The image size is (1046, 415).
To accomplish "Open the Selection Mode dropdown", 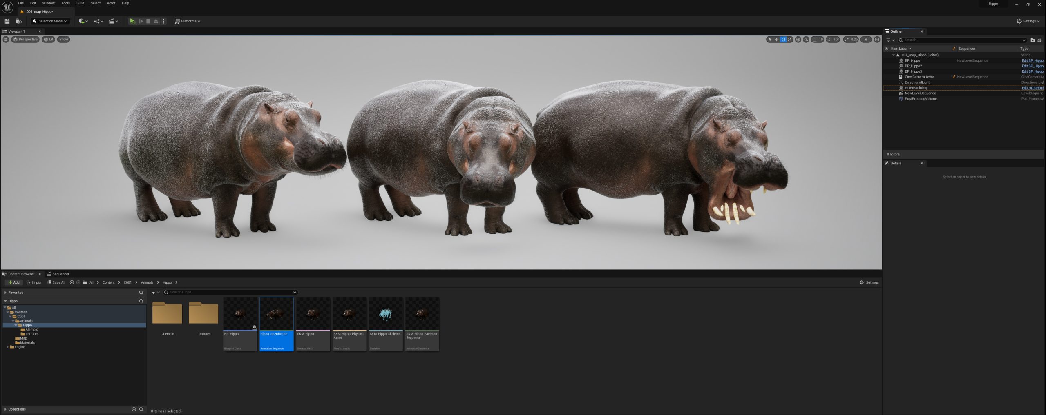I will click(x=50, y=21).
